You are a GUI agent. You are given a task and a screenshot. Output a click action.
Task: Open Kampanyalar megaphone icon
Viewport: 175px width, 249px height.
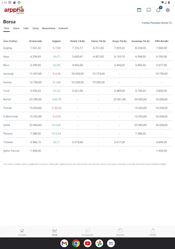pyautogui.click(x=87, y=230)
